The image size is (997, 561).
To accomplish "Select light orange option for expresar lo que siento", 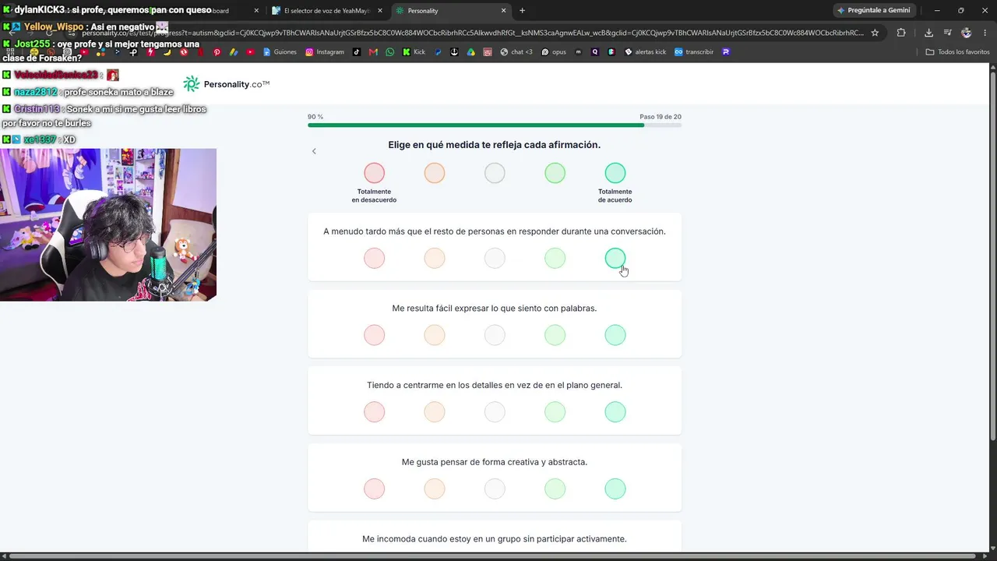I will [x=435, y=335].
